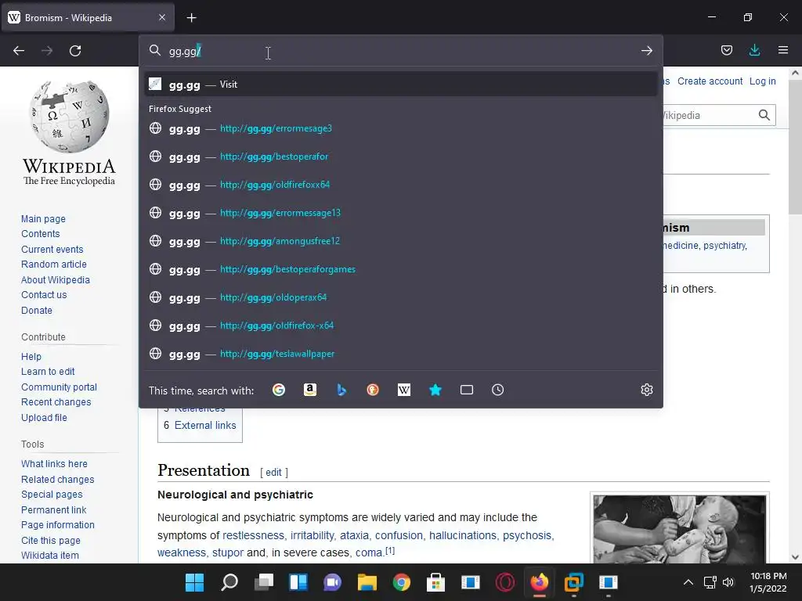Open a new tab with plus button
This screenshot has width=802, height=601.
pyautogui.click(x=191, y=18)
